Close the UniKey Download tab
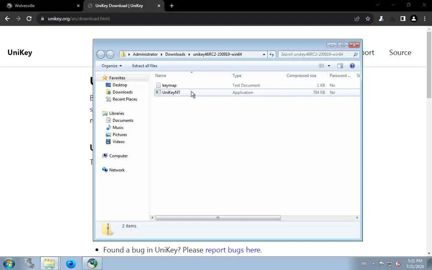Image resolution: width=432 pixels, height=270 pixels. tap(159, 6)
